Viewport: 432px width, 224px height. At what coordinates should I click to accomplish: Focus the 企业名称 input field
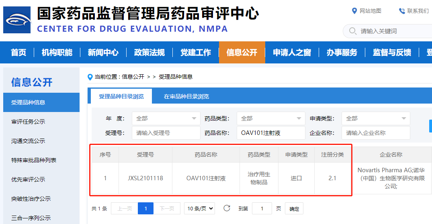[375, 133]
